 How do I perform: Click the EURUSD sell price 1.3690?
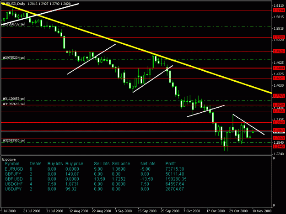tap(119, 169)
